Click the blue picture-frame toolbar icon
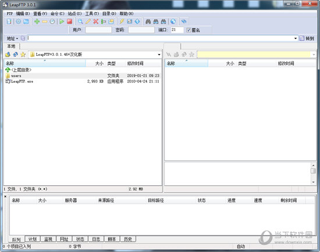 pos(130,21)
